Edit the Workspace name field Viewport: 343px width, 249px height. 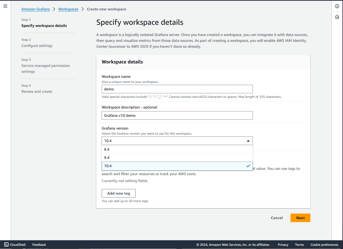click(x=177, y=89)
